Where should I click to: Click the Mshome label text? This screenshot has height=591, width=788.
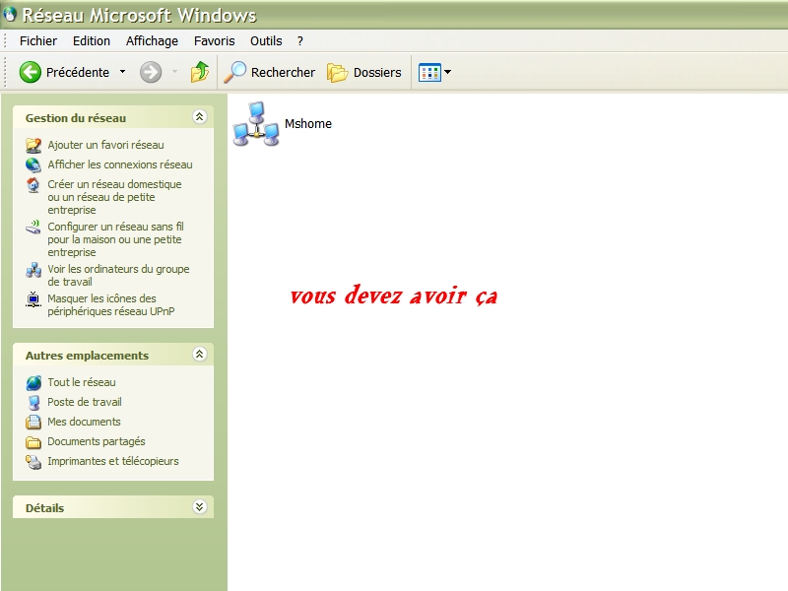click(308, 124)
